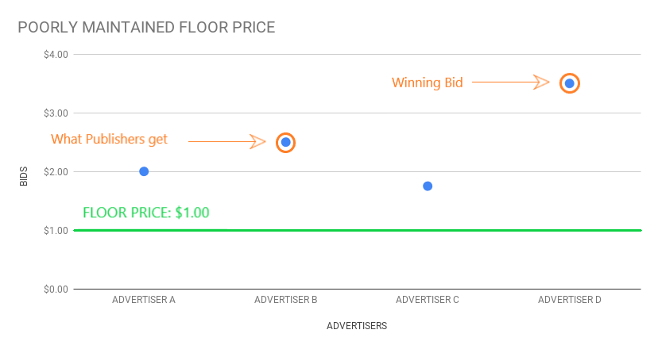Click the FLOOR PRICE: $1.00 label
This screenshot has height=349, width=658.
point(146,213)
